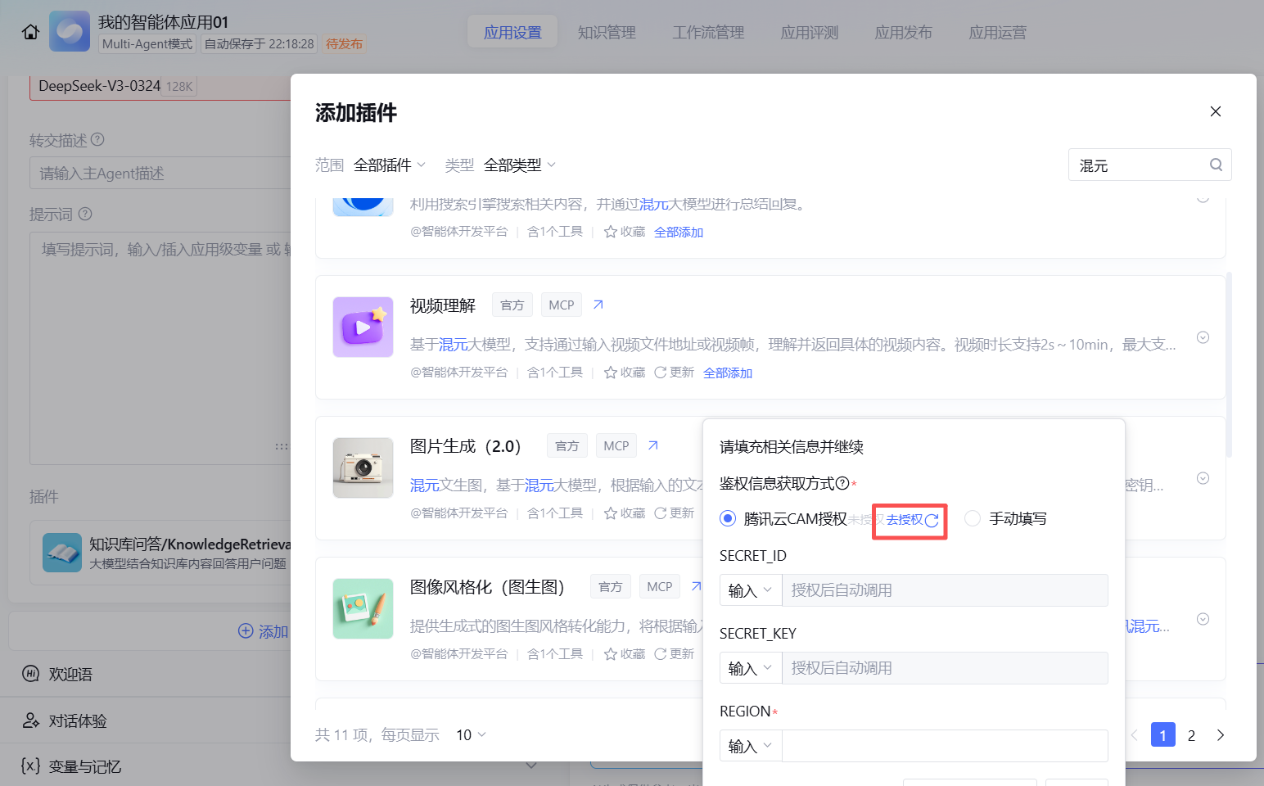Image resolution: width=1264 pixels, height=786 pixels.
Task: Select 手动填写 radio option
Action: tap(973, 518)
